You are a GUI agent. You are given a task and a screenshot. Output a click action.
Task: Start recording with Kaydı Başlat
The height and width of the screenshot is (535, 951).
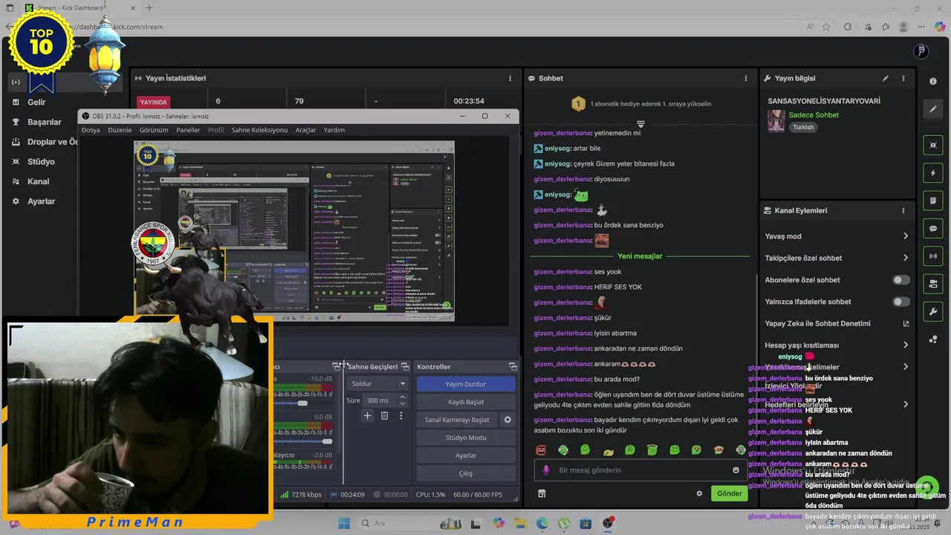[466, 402]
